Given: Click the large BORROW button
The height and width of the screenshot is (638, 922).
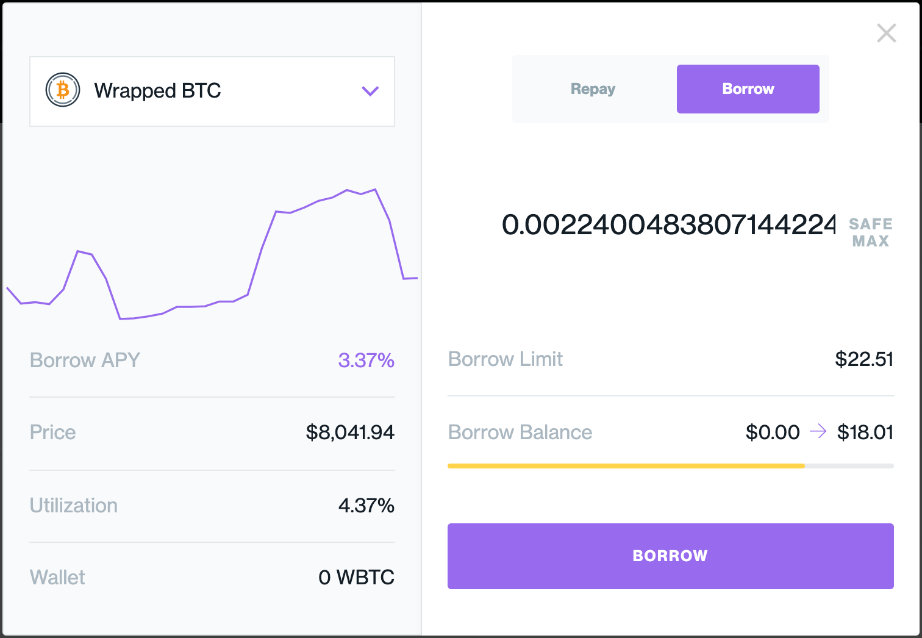Looking at the screenshot, I should 670,556.
